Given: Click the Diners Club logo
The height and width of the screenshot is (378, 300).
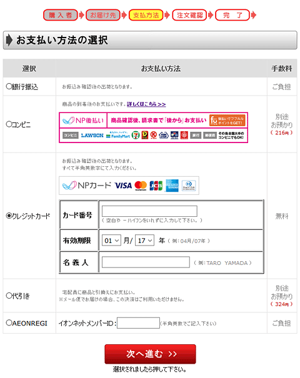Looking at the screenshot, I should [x=189, y=186].
